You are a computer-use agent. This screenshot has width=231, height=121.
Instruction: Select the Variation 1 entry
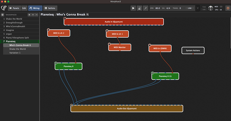point(21,53)
